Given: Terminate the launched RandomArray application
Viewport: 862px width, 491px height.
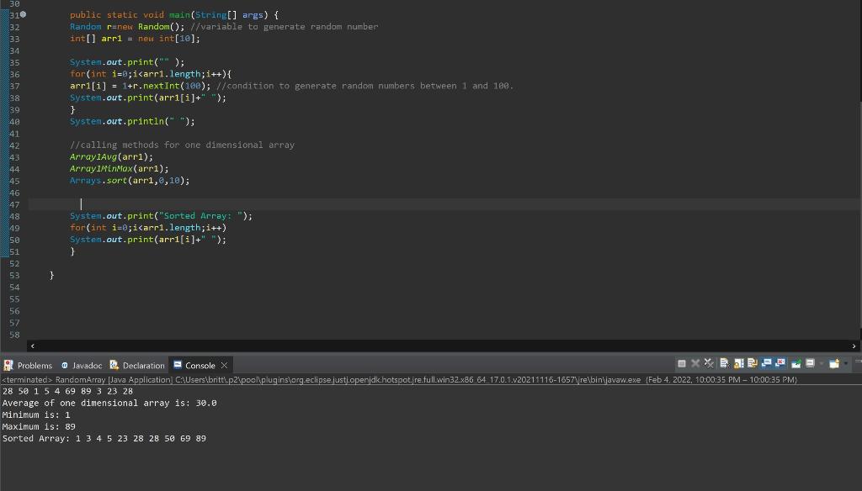Looking at the screenshot, I should pyautogui.click(x=682, y=364).
